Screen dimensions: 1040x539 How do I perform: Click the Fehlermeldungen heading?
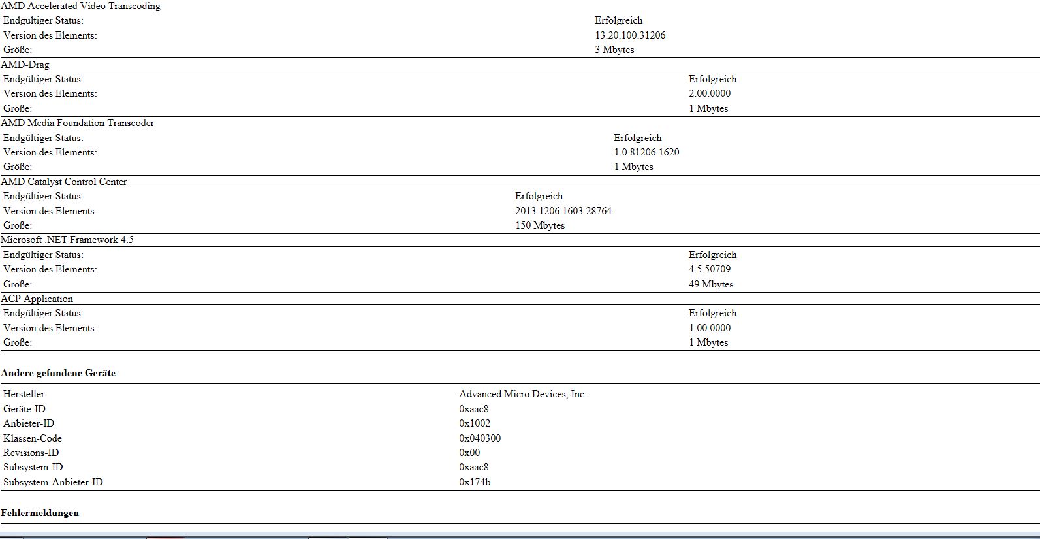click(x=40, y=513)
